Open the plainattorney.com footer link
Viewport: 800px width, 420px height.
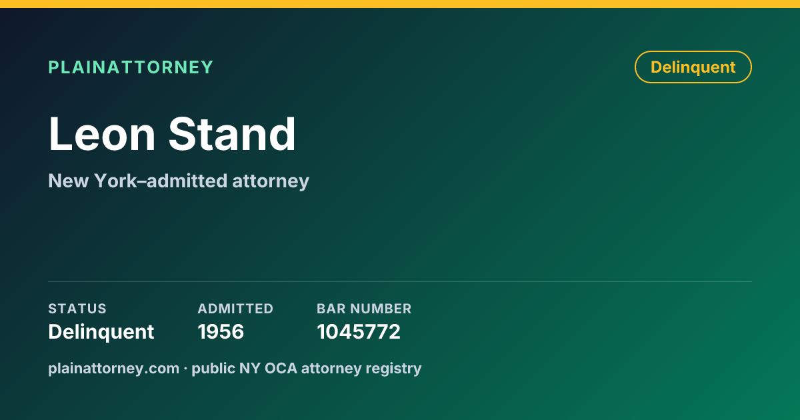click(113, 368)
